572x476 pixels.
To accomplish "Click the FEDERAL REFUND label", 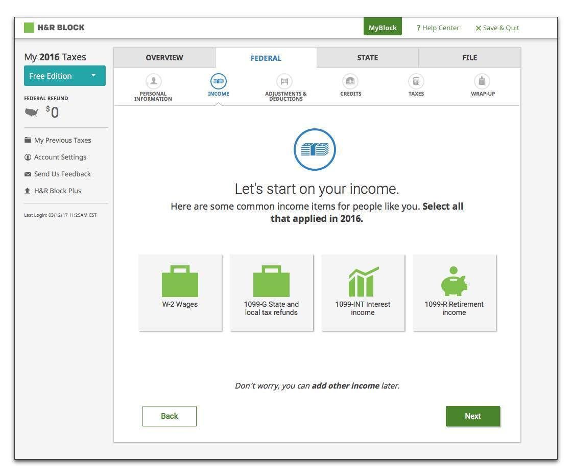I will click(46, 98).
